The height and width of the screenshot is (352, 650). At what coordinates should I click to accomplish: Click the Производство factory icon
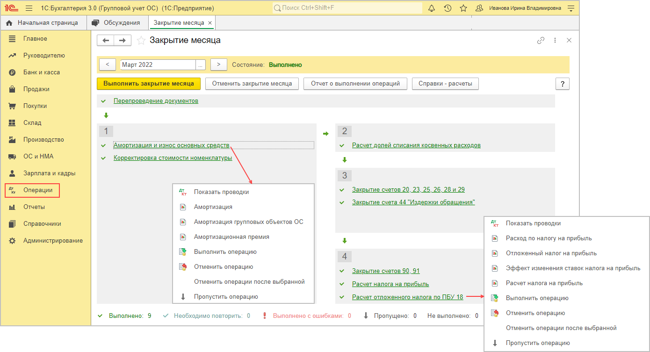[x=13, y=139]
